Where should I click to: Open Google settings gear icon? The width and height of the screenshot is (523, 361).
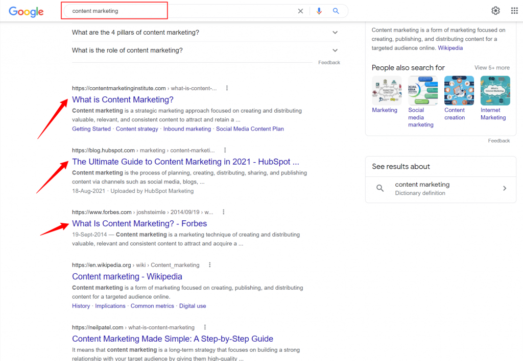[x=495, y=11]
